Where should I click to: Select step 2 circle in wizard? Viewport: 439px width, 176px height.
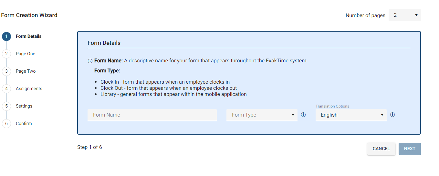click(6, 54)
